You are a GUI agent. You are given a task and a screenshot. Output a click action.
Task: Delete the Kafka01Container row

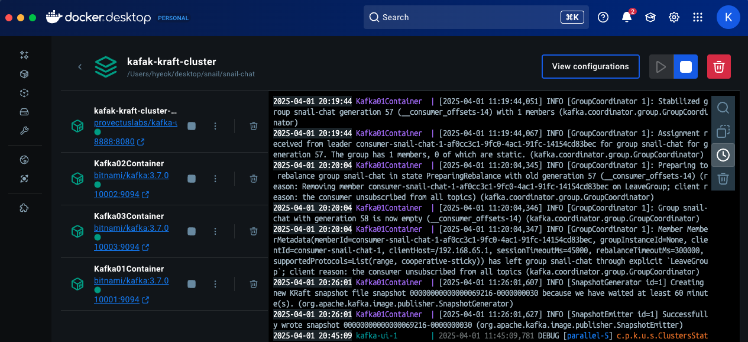(x=253, y=284)
